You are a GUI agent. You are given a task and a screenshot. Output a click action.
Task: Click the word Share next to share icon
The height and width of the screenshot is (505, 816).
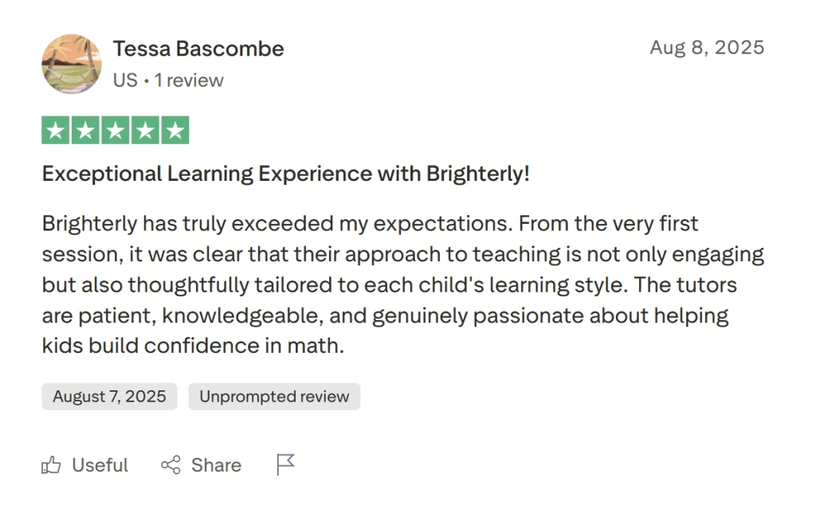click(215, 464)
